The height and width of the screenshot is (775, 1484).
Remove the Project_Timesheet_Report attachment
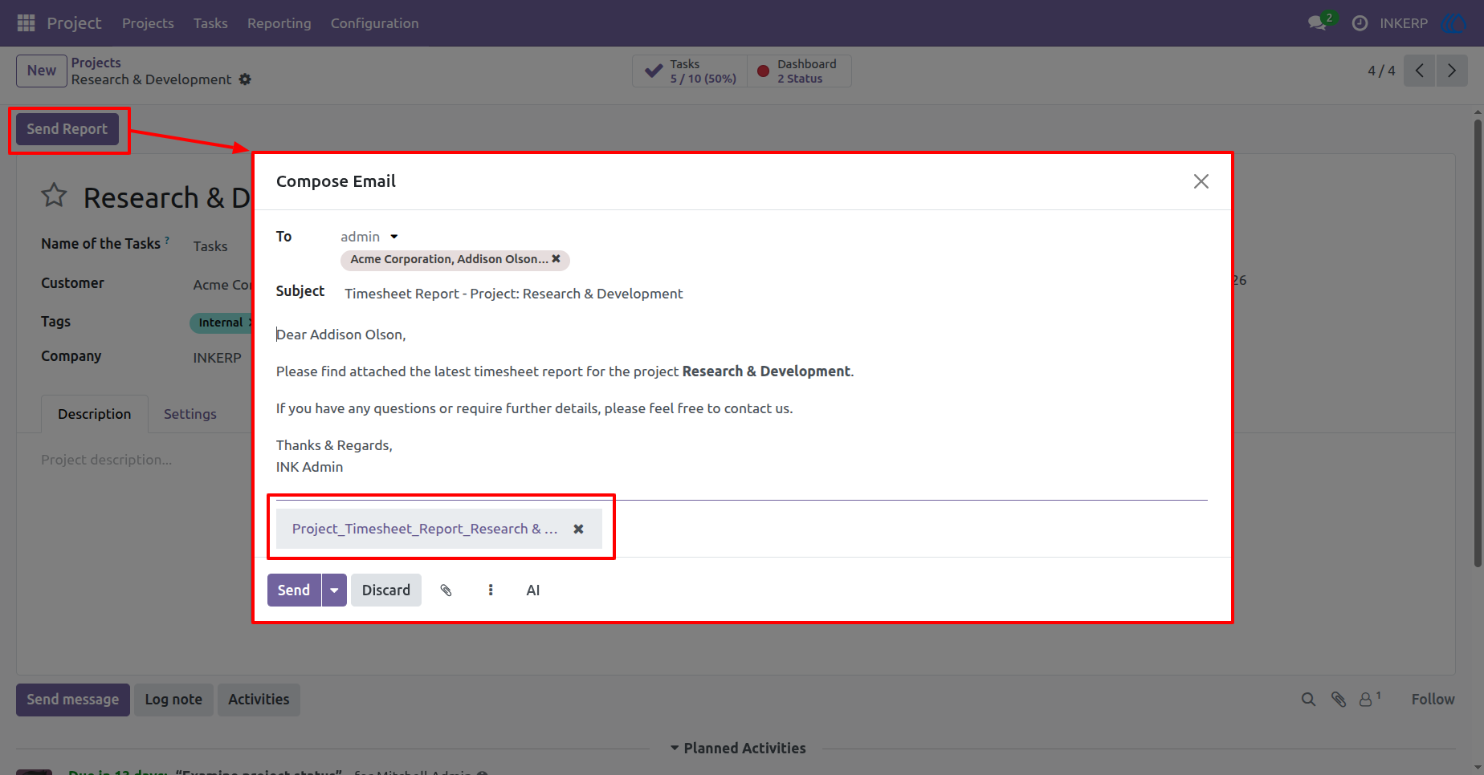pyautogui.click(x=578, y=529)
